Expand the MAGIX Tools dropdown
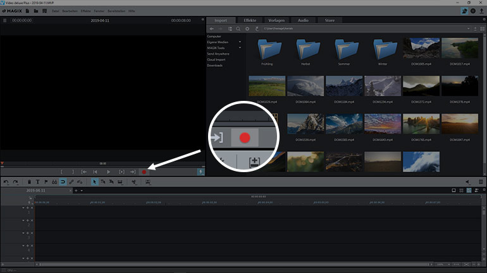Image resolution: width=487 pixels, height=273 pixels. tap(240, 48)
